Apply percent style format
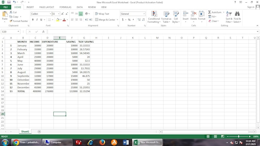Image resolution: width=260 pixels, height=146 pixels. [x=129, y=19]
